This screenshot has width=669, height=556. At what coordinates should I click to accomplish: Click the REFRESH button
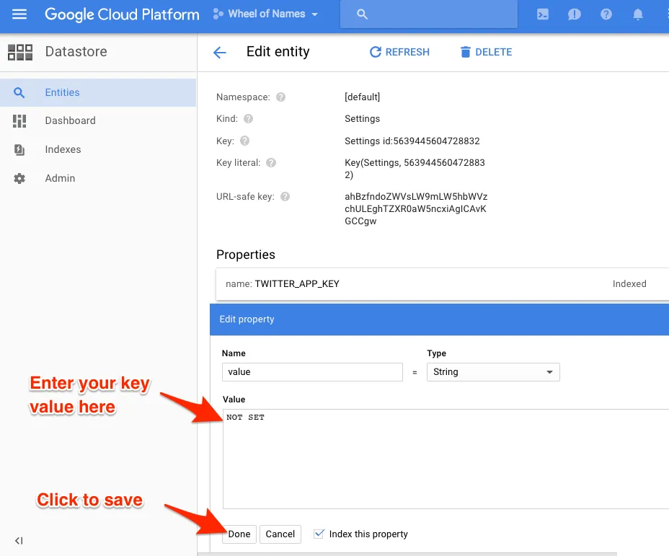[x=399, y=52]
